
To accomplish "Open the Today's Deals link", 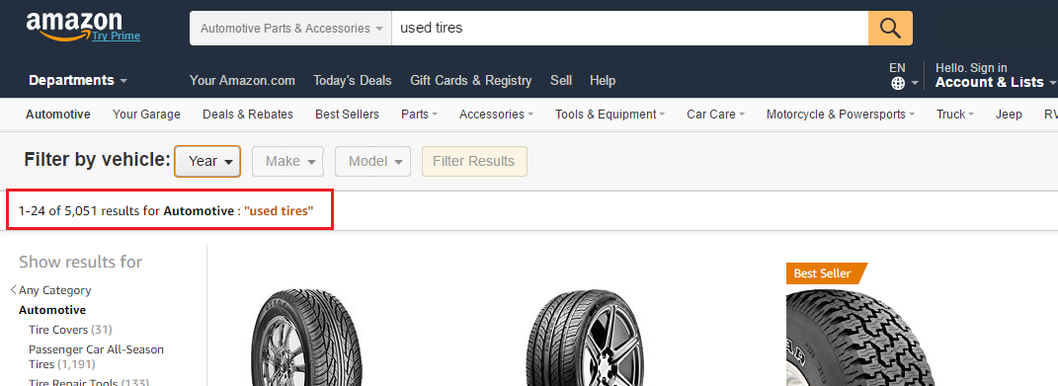I will tap(353, 80).
